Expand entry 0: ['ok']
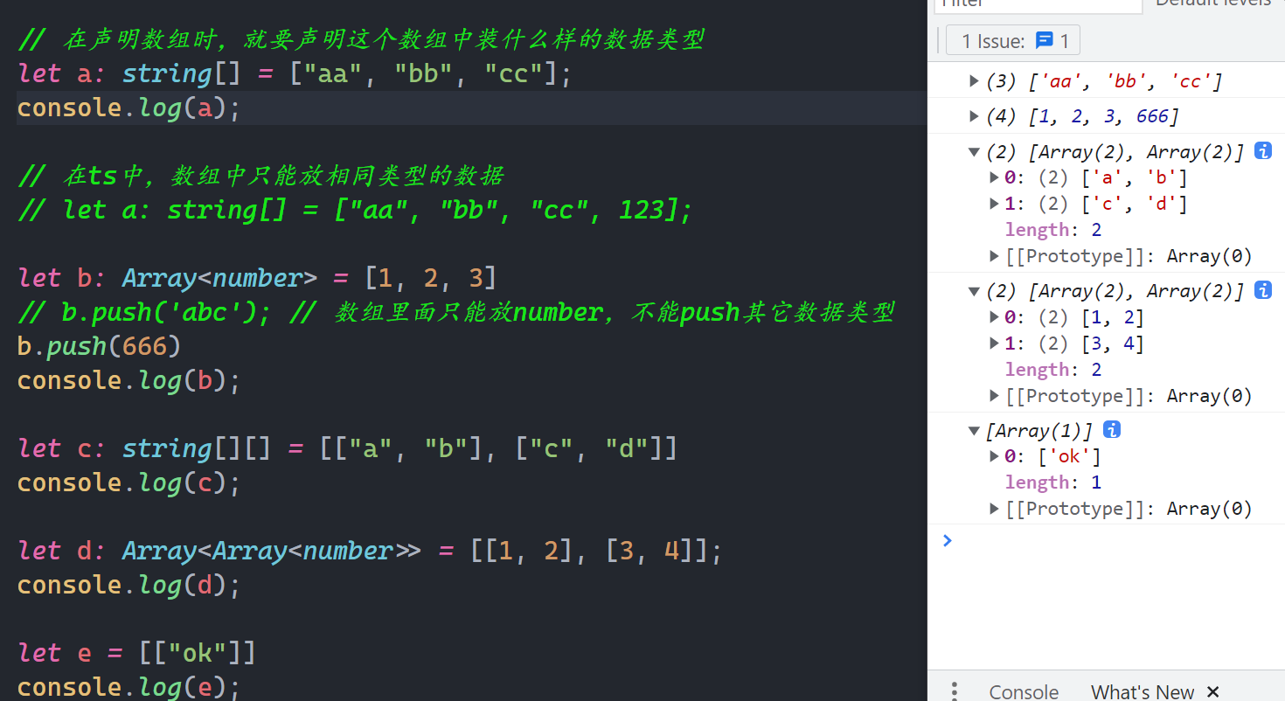Image resolution: width=1285 pixels, height=701 pixels. point(994,456)
